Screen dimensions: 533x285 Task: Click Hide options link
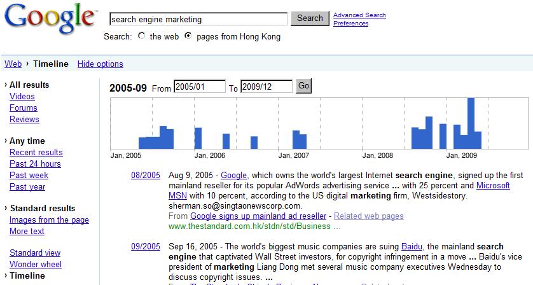pos(100,64)
